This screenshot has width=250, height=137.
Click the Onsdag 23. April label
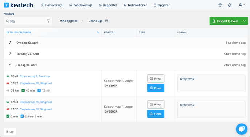tap(27, 43)
